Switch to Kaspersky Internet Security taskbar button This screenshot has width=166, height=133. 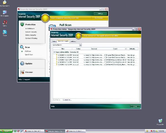pyautogui.click(x=34, y=131)
